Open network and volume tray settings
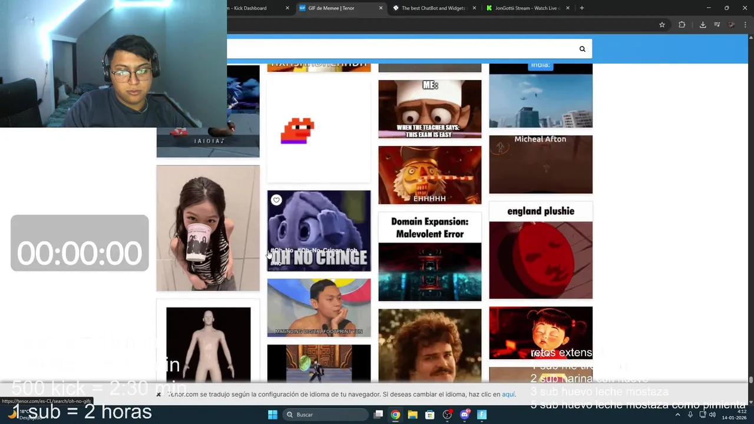Image resolution: width=754 pixels, height=424 pixels. (707, 415)
